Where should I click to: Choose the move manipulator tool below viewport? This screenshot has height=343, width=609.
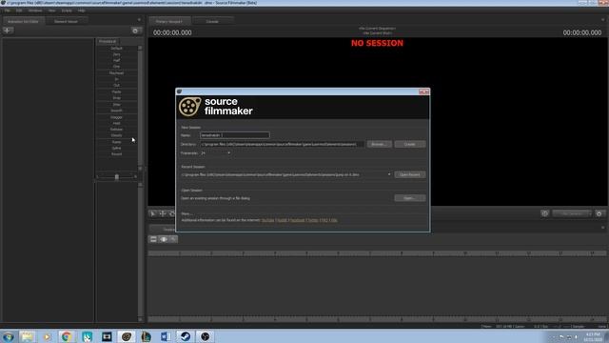(163, 213)
